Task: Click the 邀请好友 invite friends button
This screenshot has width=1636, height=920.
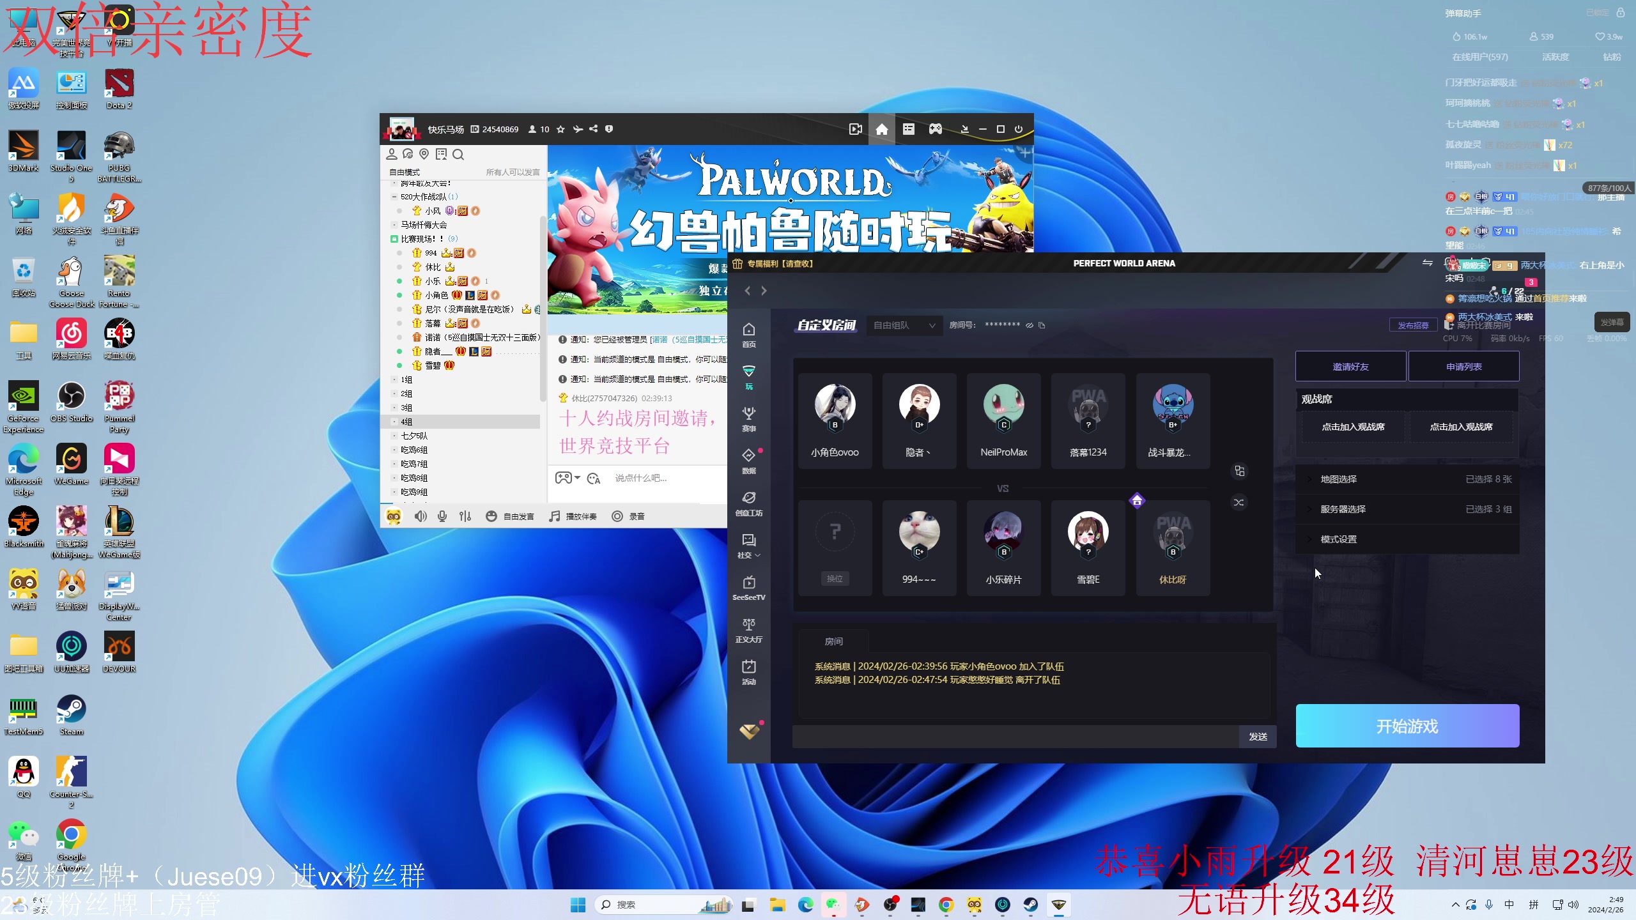Action: (x=1350, y=367)
